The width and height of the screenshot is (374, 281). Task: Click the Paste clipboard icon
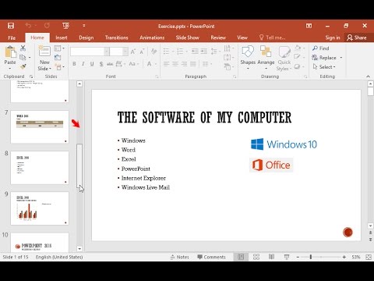point(10,52)
